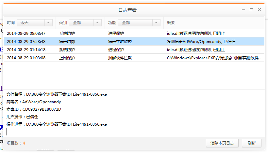
Task: Close the 日志查看 log viewer
Action: [260, 10]
